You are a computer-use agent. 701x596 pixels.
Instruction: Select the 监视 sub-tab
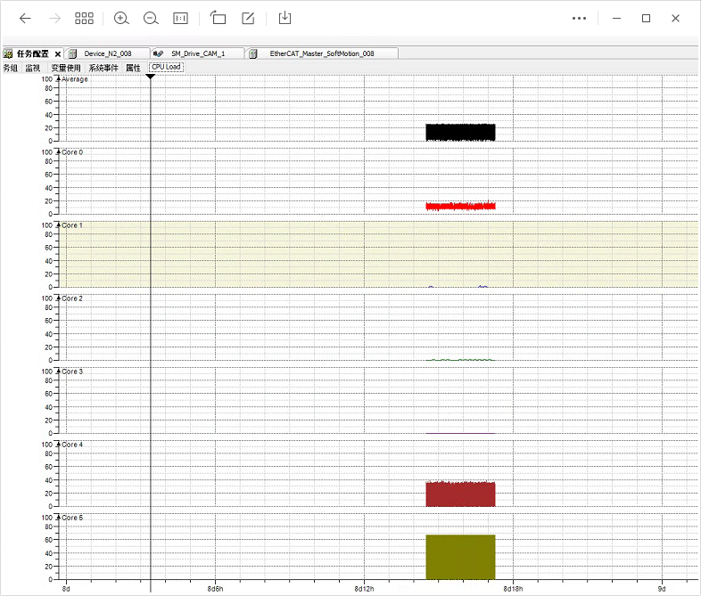(32, 67)
